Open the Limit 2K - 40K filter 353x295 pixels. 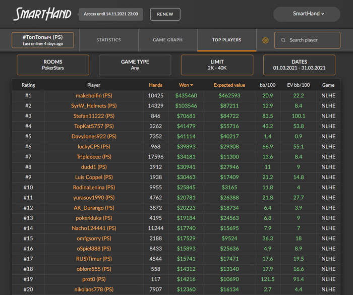tap(217, 65)
